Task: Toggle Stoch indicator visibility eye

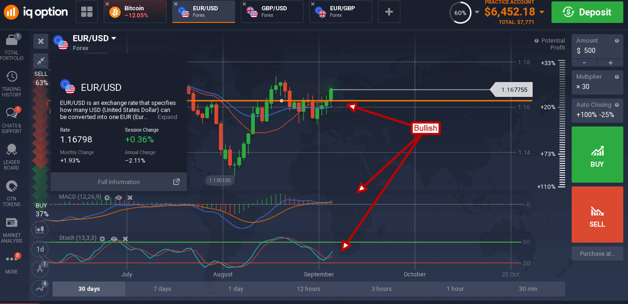Action: click(x=114, y=238)
